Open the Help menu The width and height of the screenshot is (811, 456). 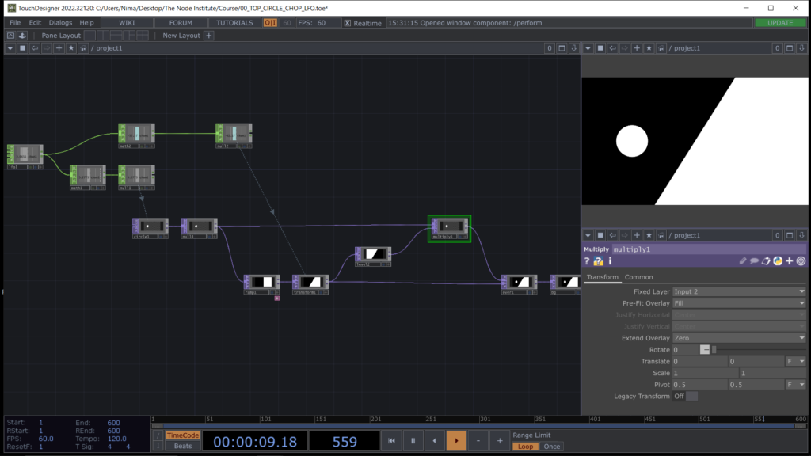point(86,23)
